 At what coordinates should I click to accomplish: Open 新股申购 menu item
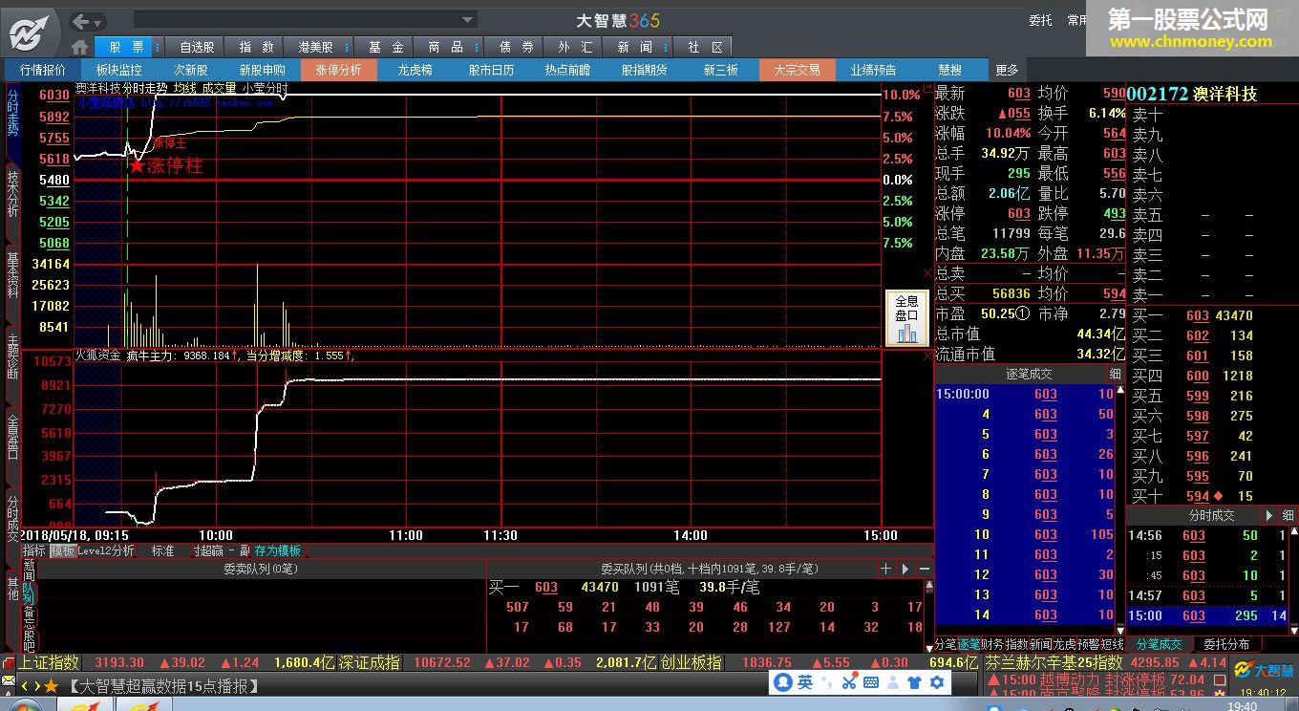click(262, 70)
